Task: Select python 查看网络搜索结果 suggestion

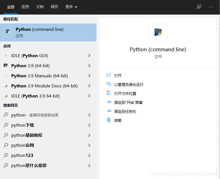Action: [48, 115]
